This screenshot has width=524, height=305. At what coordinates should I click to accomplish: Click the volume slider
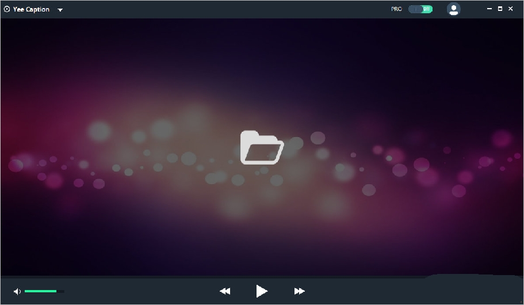point(44,291)
